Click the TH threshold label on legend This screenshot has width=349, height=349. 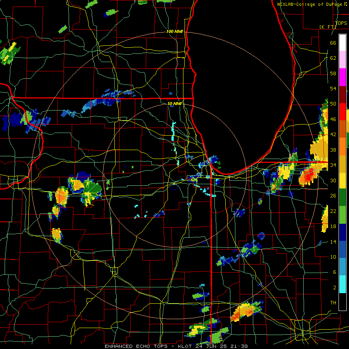333,303
